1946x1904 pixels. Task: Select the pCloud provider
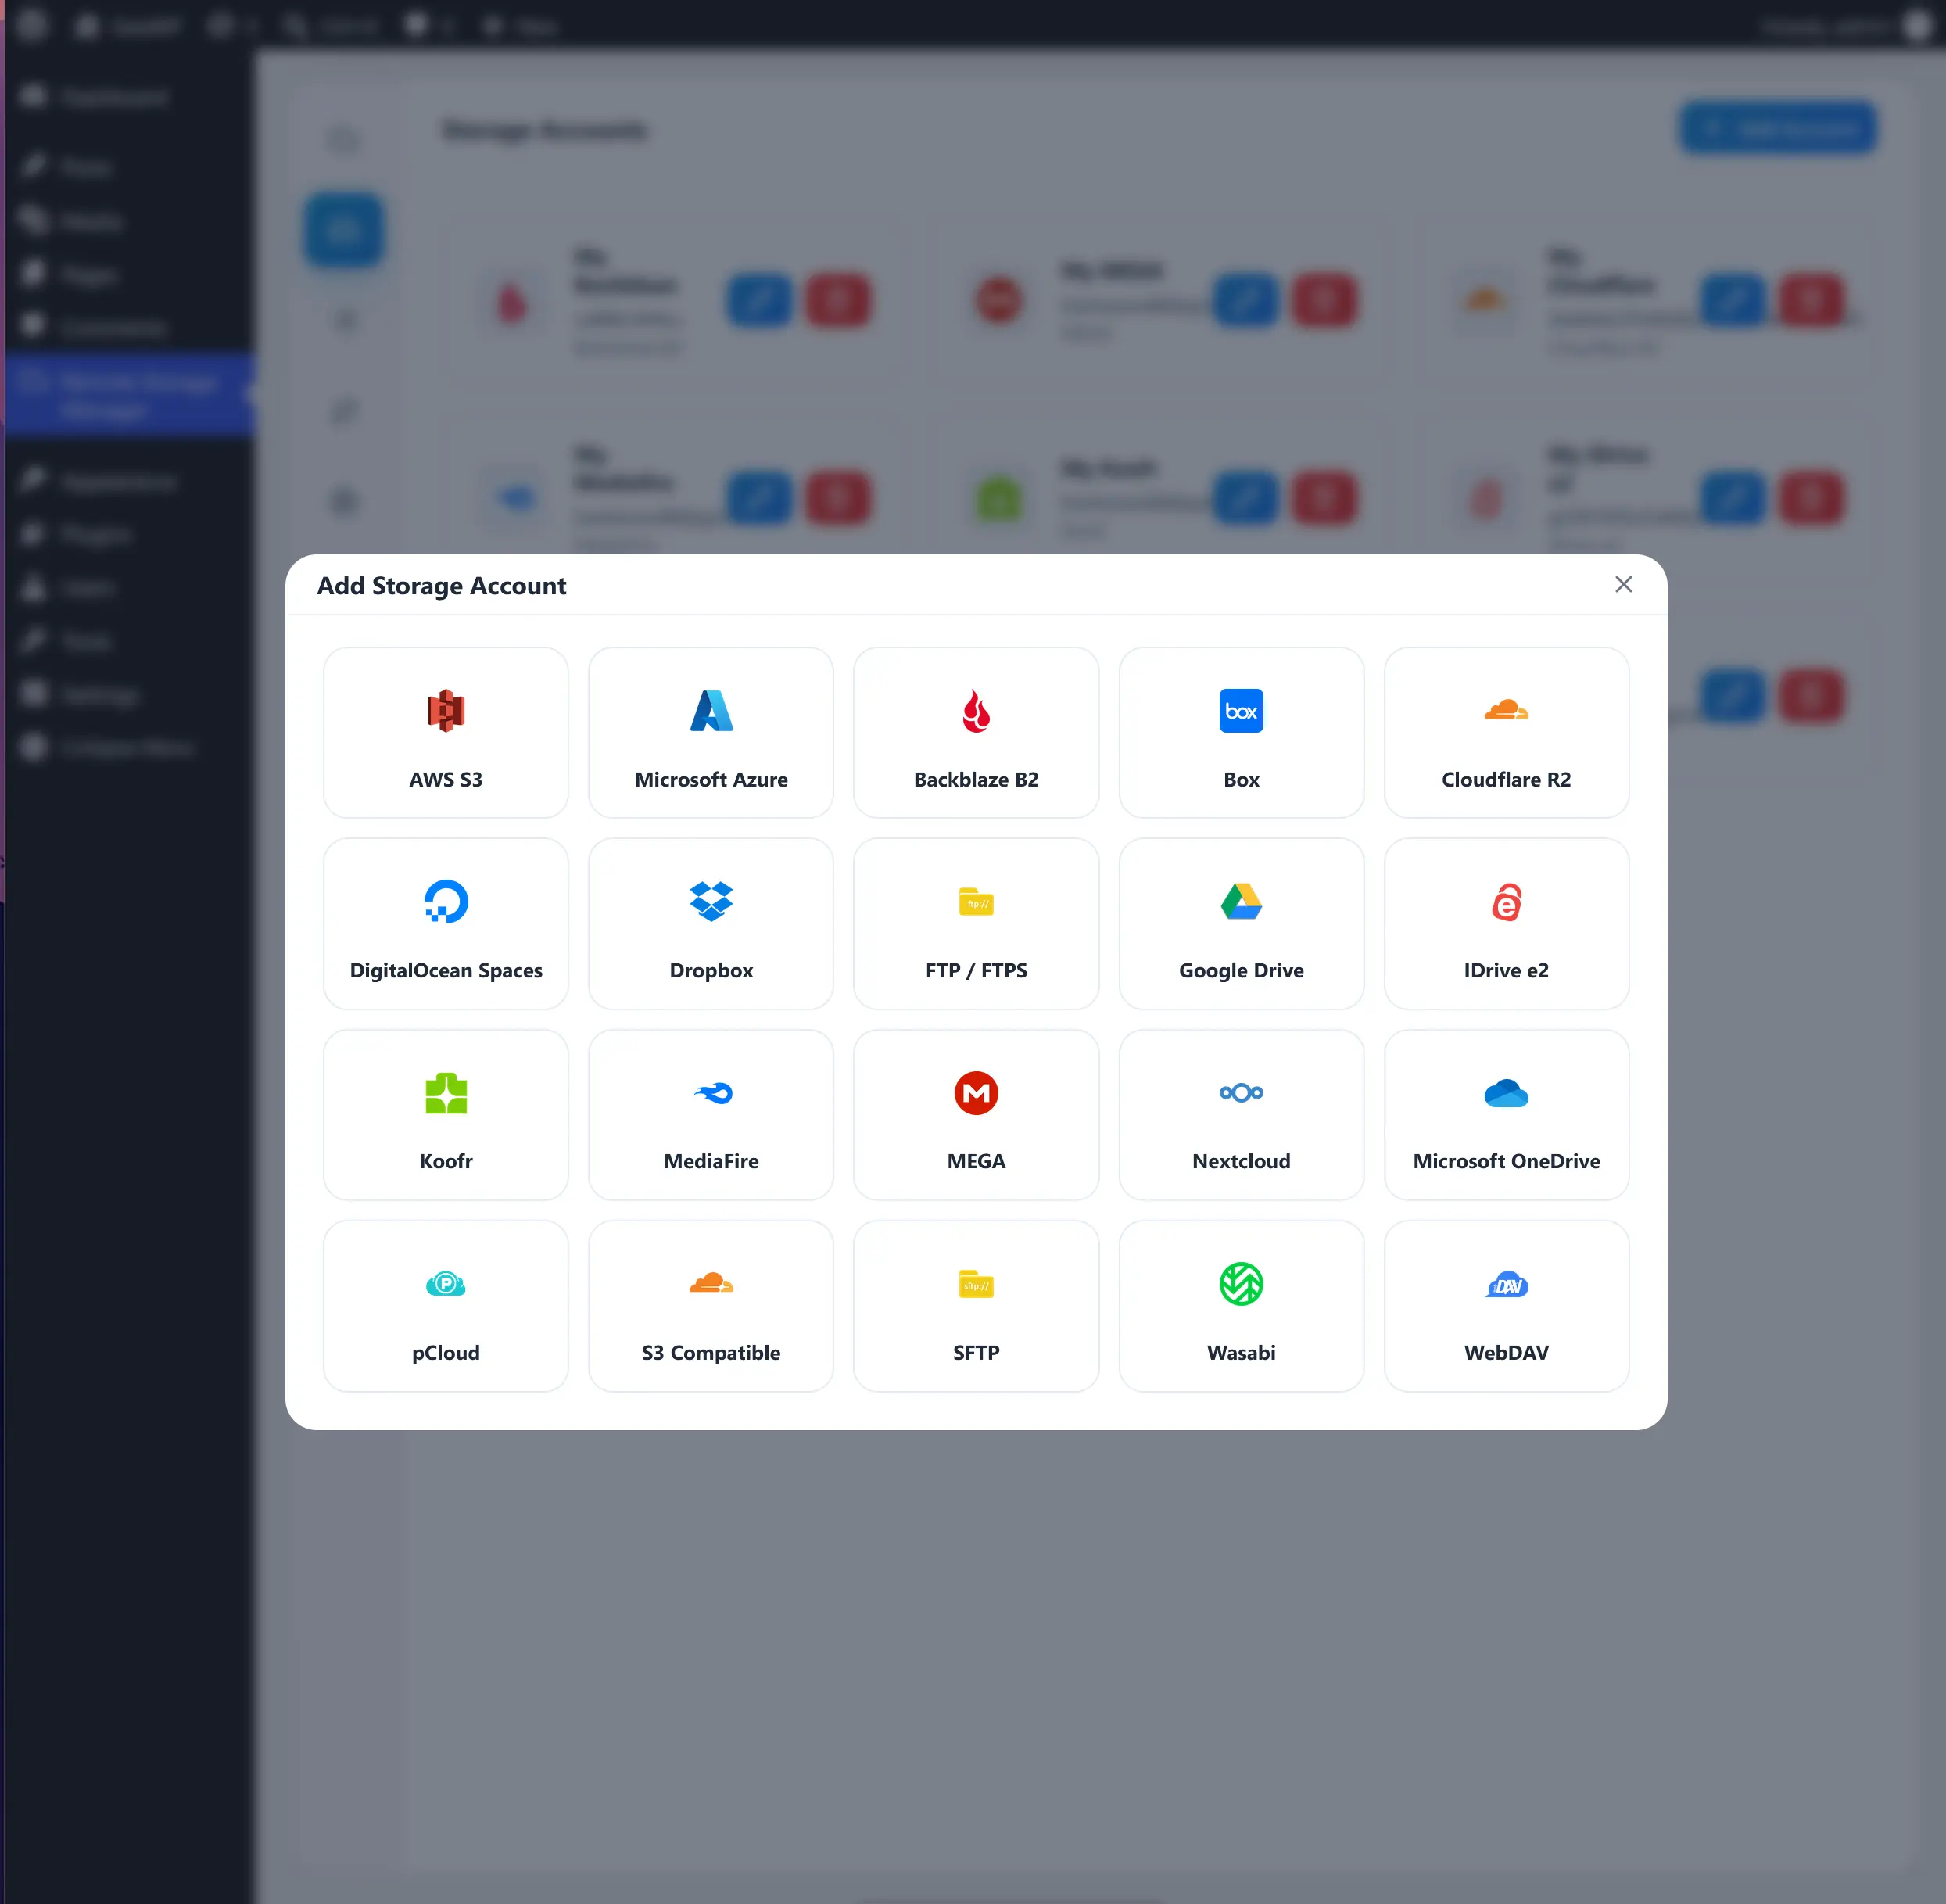pos(446,1306)
